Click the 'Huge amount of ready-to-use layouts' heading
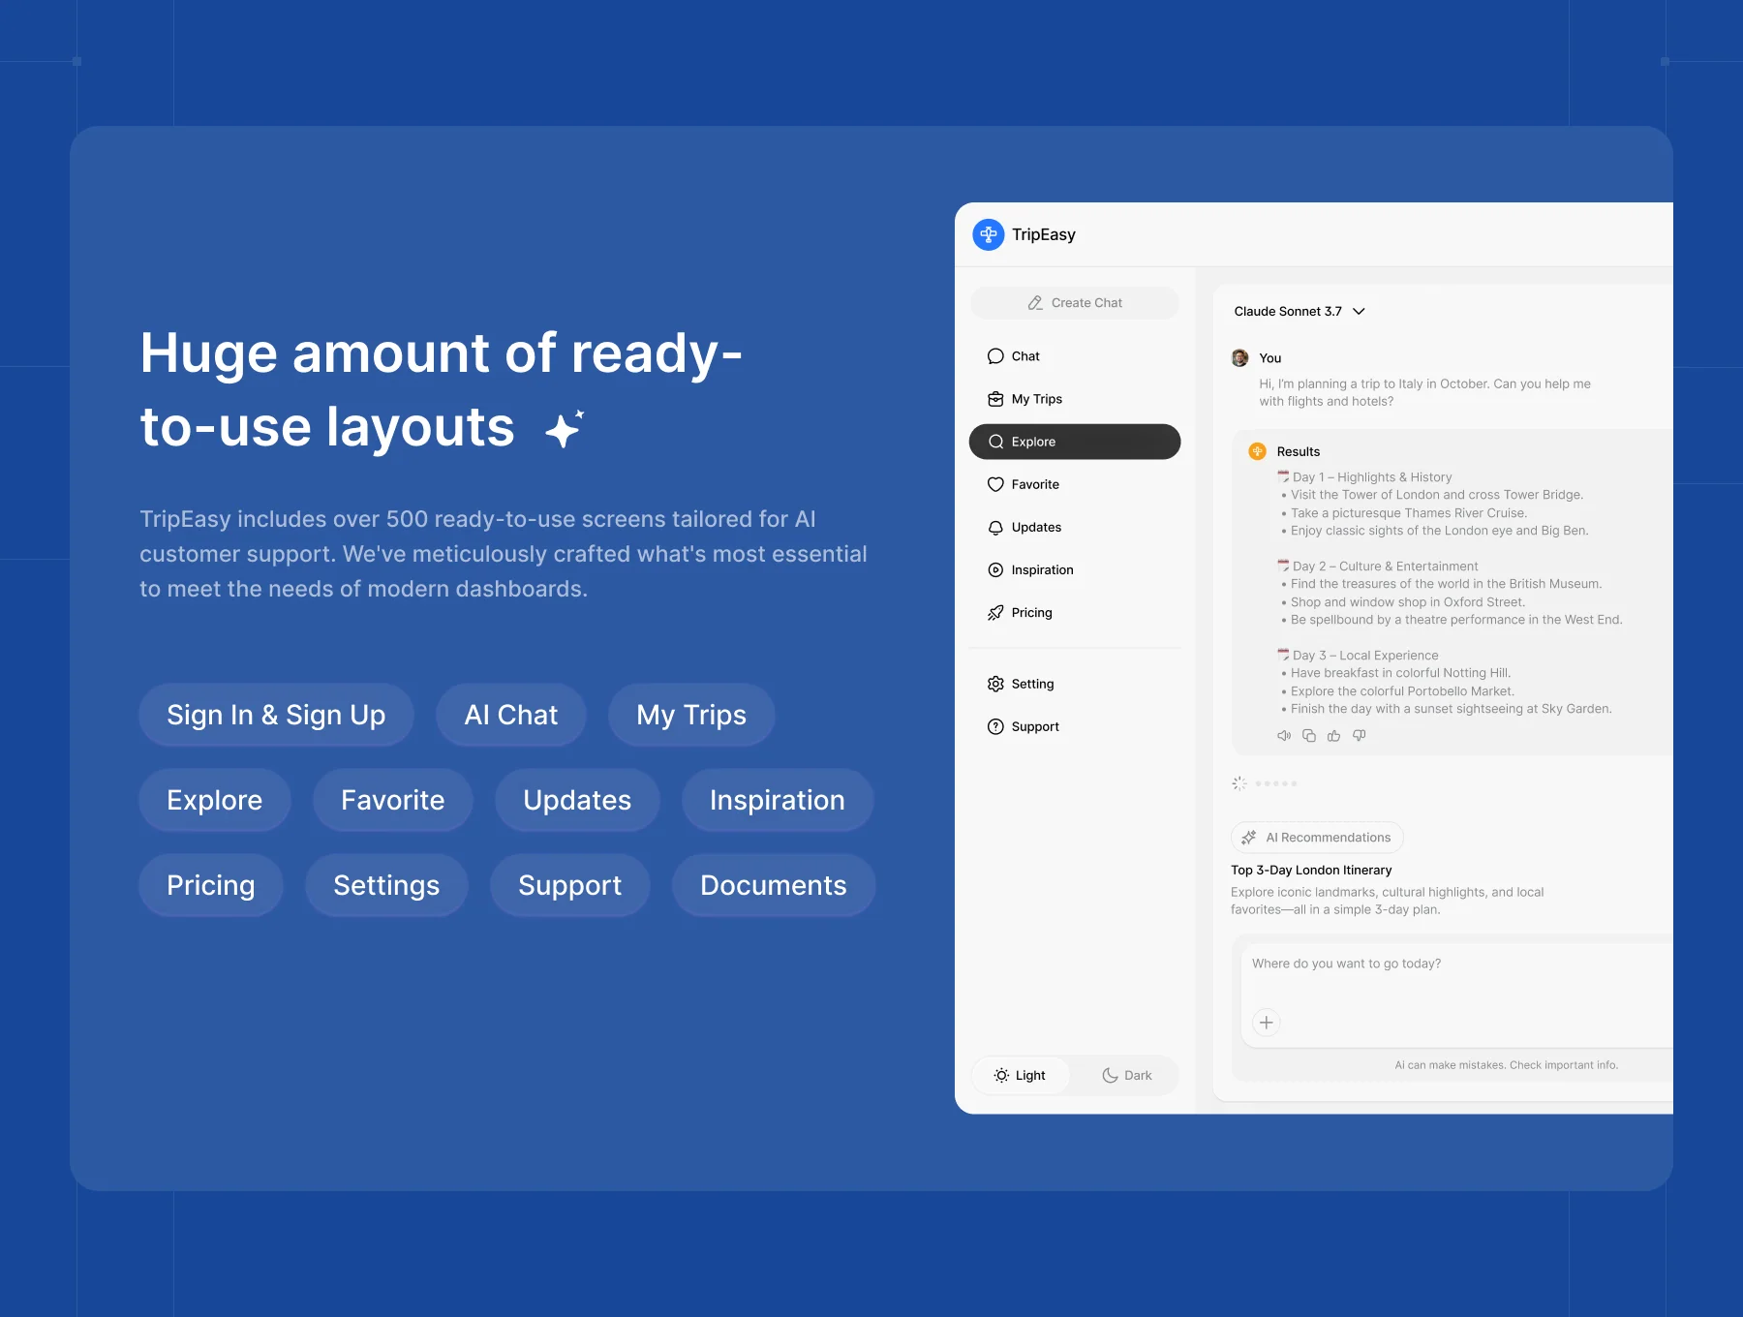Screen dimensions: 1743x1317 [442, 389]
